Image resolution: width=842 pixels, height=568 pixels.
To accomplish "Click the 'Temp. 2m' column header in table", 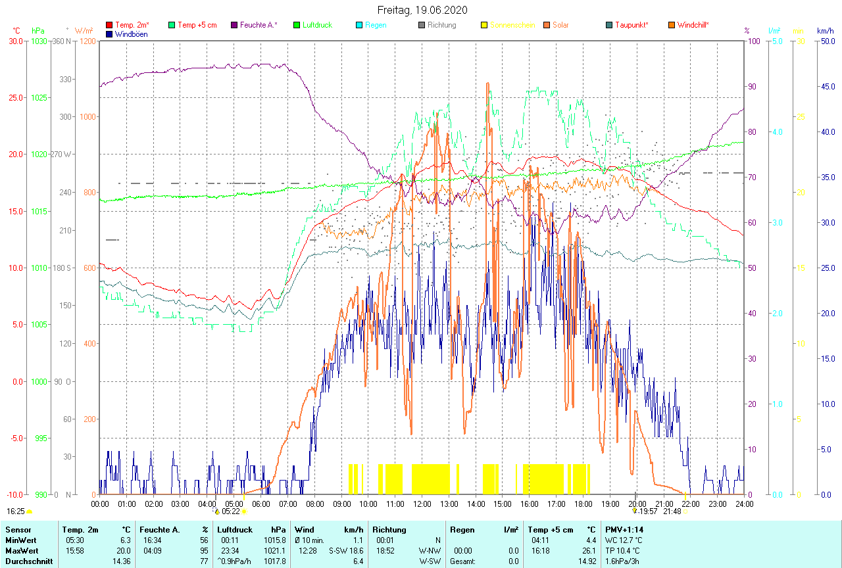I will pos(80,529).
